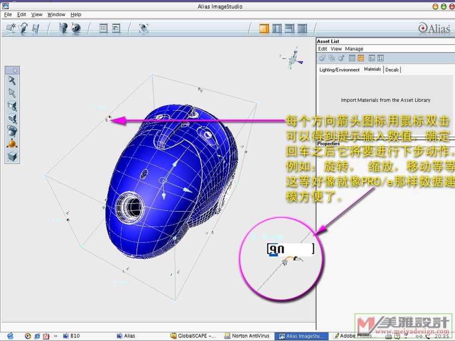Open the Asset List Manage menu
The width and height of the screenshot is (455, 341).
tap(354, 48)
